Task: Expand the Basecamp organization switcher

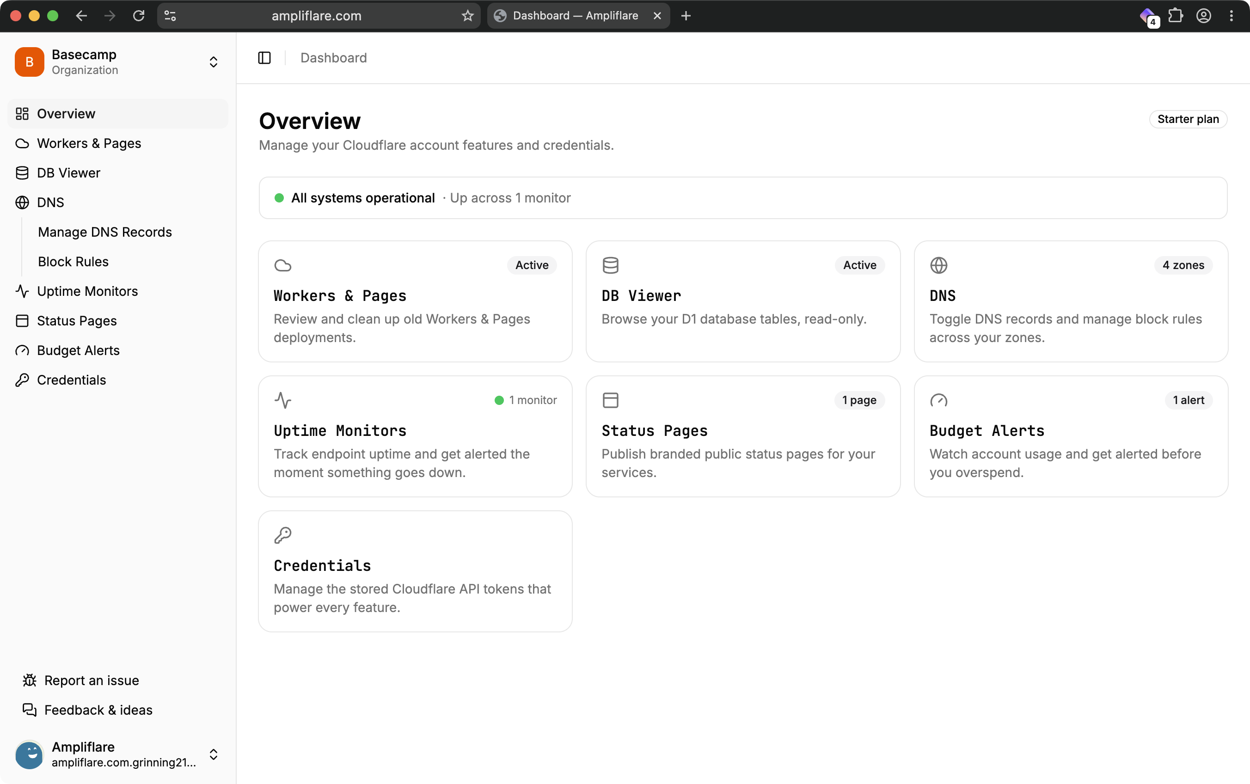Action: coord(213,61)
